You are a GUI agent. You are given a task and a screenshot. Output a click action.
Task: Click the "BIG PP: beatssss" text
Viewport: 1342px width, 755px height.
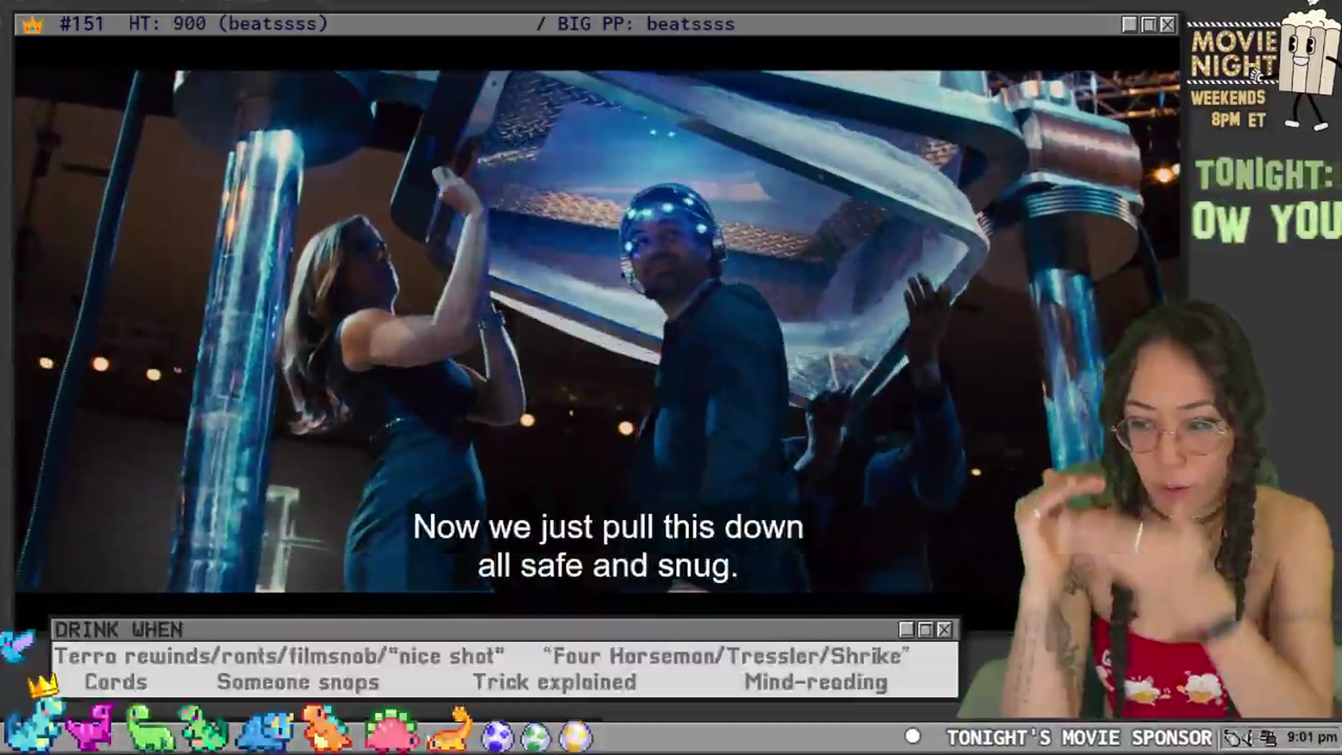pos(646,24)
